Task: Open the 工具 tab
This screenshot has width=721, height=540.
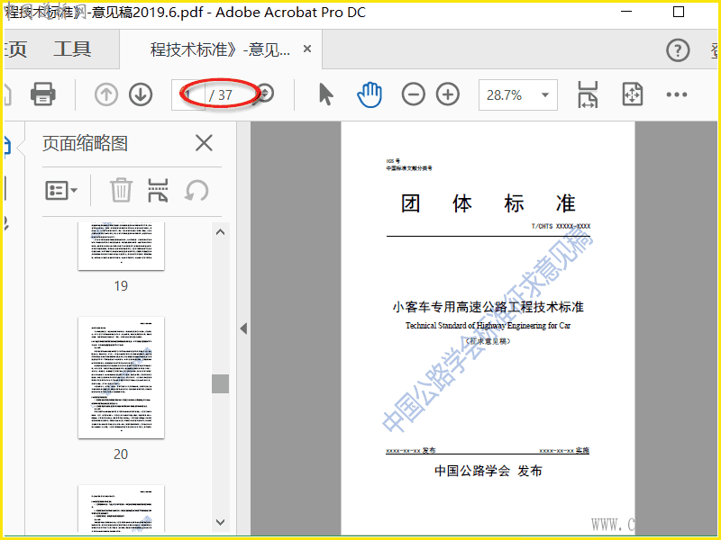Action: pyautogui.click(x=72, y=49)
